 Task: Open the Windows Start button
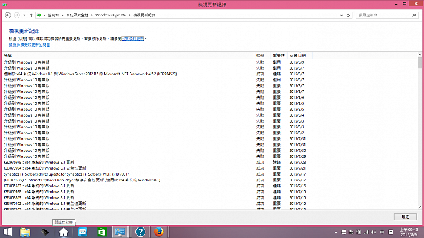8,232
